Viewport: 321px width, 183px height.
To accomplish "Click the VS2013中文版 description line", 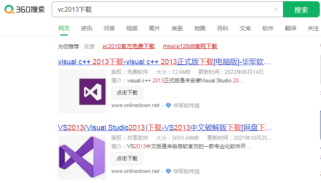I will point(181,147).
